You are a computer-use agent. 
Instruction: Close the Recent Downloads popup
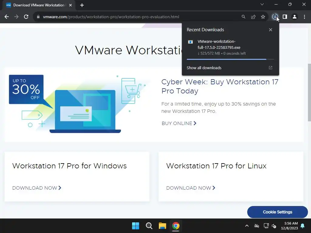click(271, 30)
